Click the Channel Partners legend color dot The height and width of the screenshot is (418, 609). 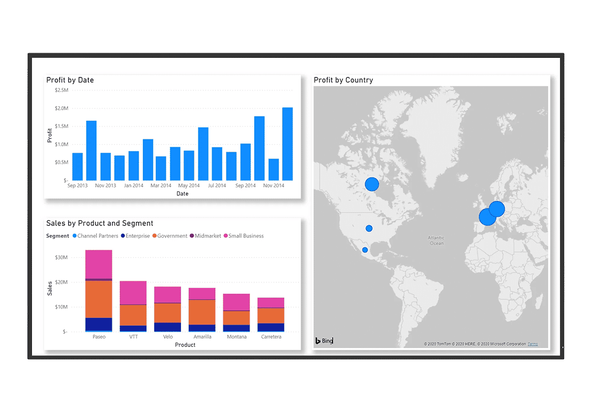(74, 236)
